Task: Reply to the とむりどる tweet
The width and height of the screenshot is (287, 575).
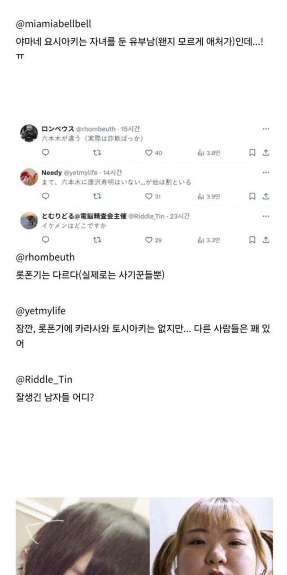Action: click(x=45, y=240)
